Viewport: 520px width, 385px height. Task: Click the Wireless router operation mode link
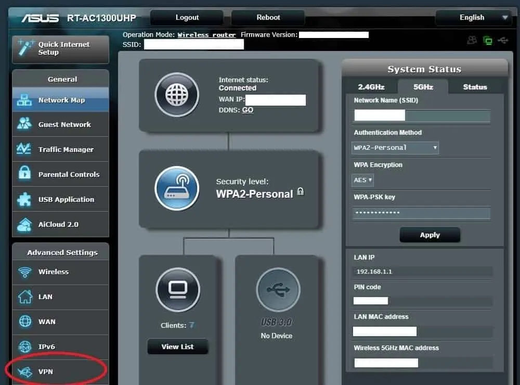coord(206,35)
